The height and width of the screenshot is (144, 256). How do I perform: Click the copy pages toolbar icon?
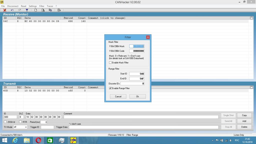click(x=50, y=10)
